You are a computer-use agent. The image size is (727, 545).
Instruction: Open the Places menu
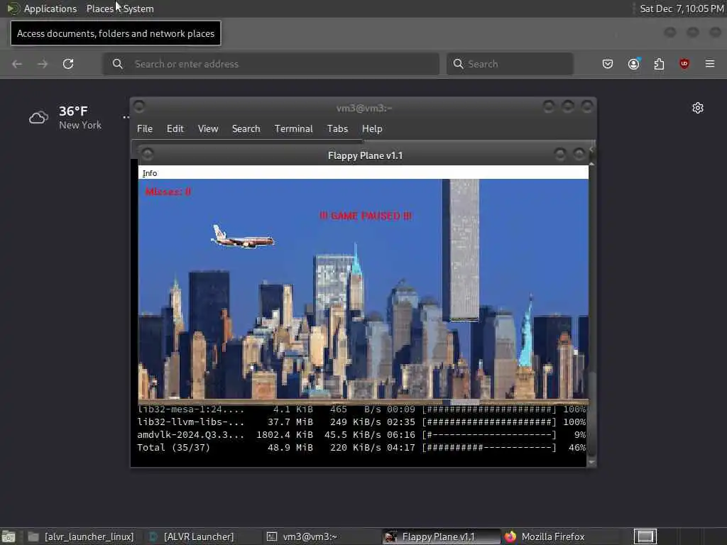(100, 9)
